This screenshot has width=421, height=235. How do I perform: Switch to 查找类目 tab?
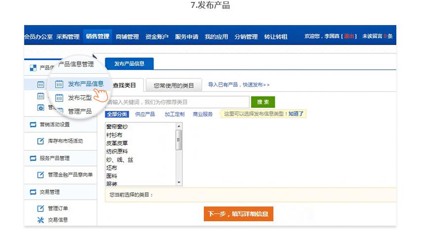(x=124, y=85)
